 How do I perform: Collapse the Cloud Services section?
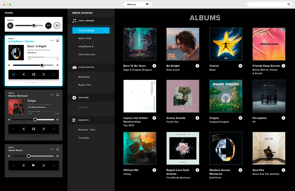[91, 67]
